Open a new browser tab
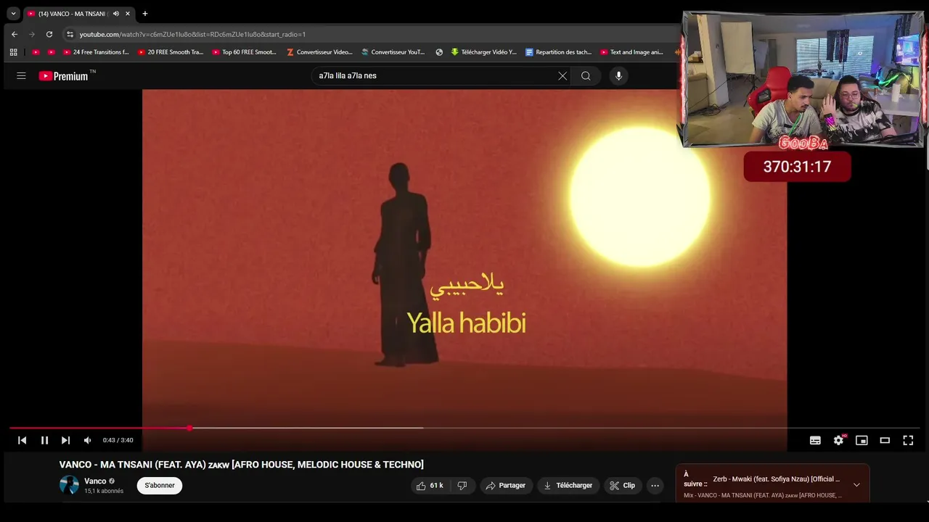Screen dimensions: 929x522 coord(145,14)
